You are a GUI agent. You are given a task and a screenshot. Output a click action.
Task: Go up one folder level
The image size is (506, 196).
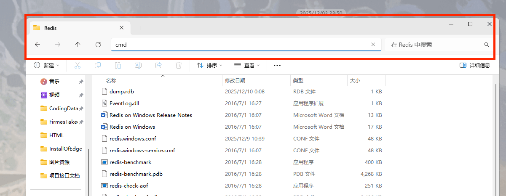click(x=78, y=44)
